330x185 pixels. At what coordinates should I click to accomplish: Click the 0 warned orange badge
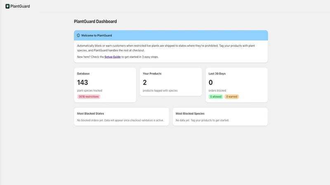point(231,97)
